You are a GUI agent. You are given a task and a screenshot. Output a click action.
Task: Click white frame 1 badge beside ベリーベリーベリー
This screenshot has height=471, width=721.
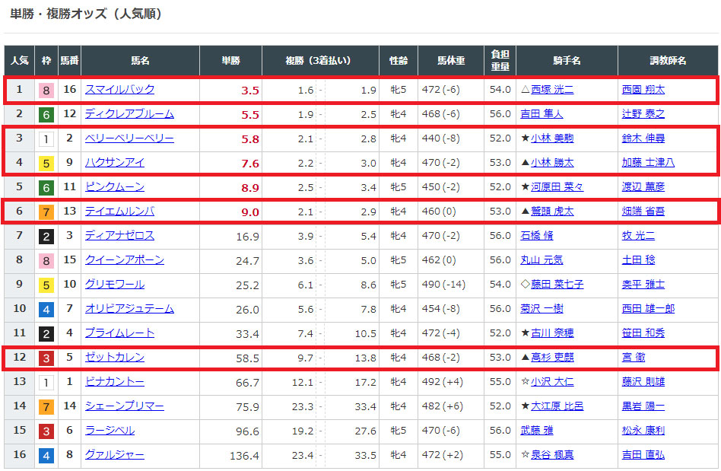[x=46, y=138]
